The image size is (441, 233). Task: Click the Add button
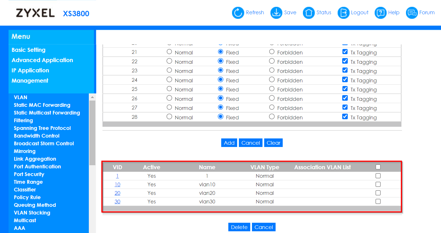point(229,142)
